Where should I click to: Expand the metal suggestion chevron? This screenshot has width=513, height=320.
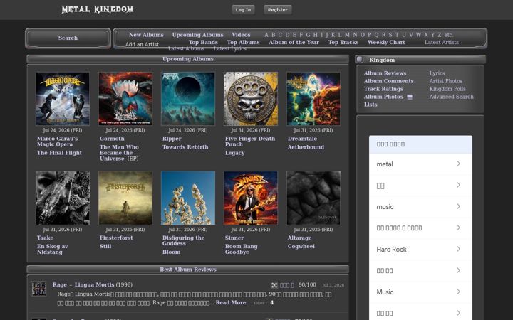pyautogui.click(x=458, y=164)
